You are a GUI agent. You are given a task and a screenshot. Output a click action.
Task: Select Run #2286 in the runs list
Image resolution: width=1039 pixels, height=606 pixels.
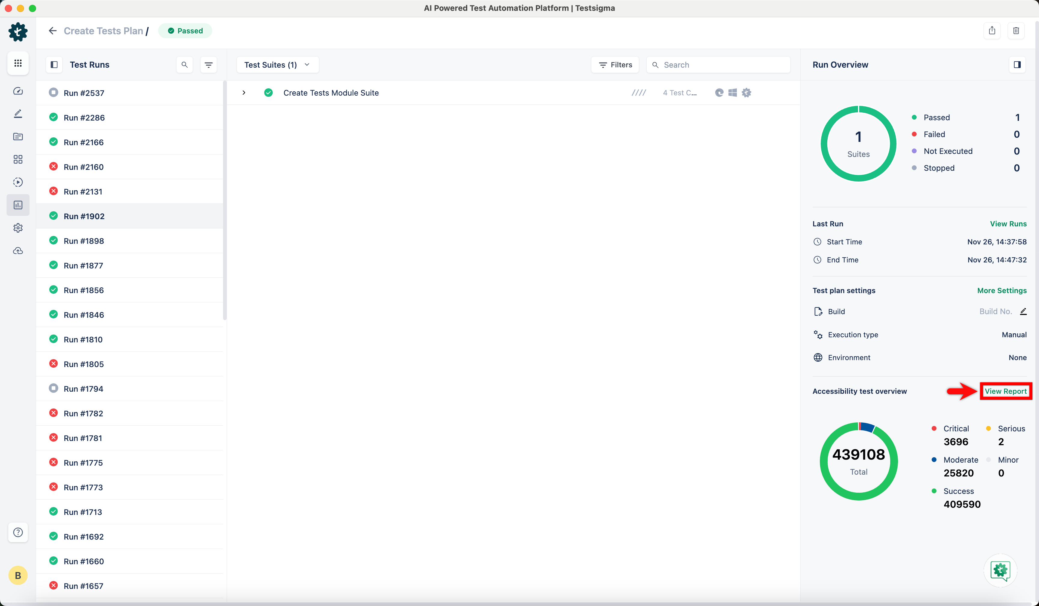[x=84, y=118]
